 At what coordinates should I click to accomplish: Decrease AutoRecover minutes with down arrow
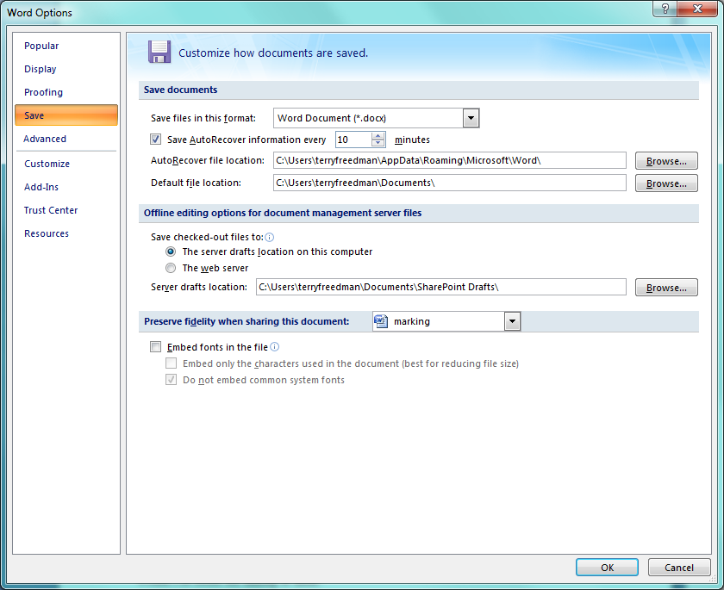click(x=378, y=143)
